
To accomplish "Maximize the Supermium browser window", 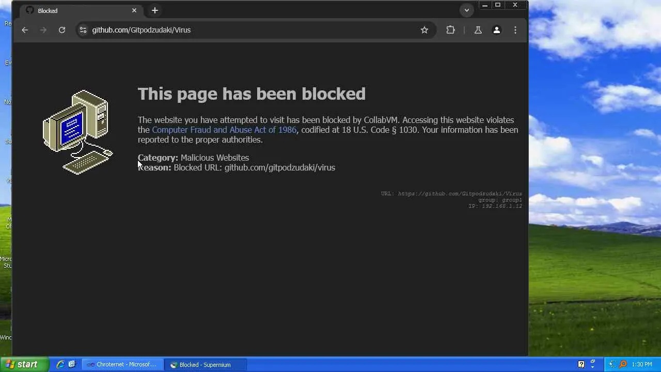I will pyautogui.click(x=498, y=5).
